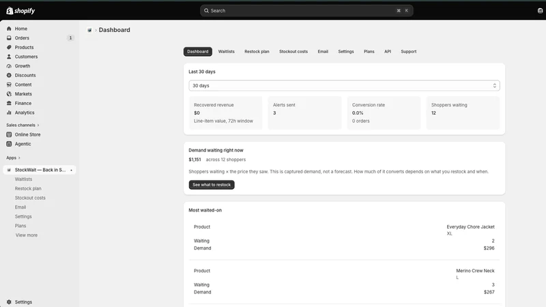Open Orders via its inbox icon
This screenshot has width=546, height=307.
[x=9, y=38]
